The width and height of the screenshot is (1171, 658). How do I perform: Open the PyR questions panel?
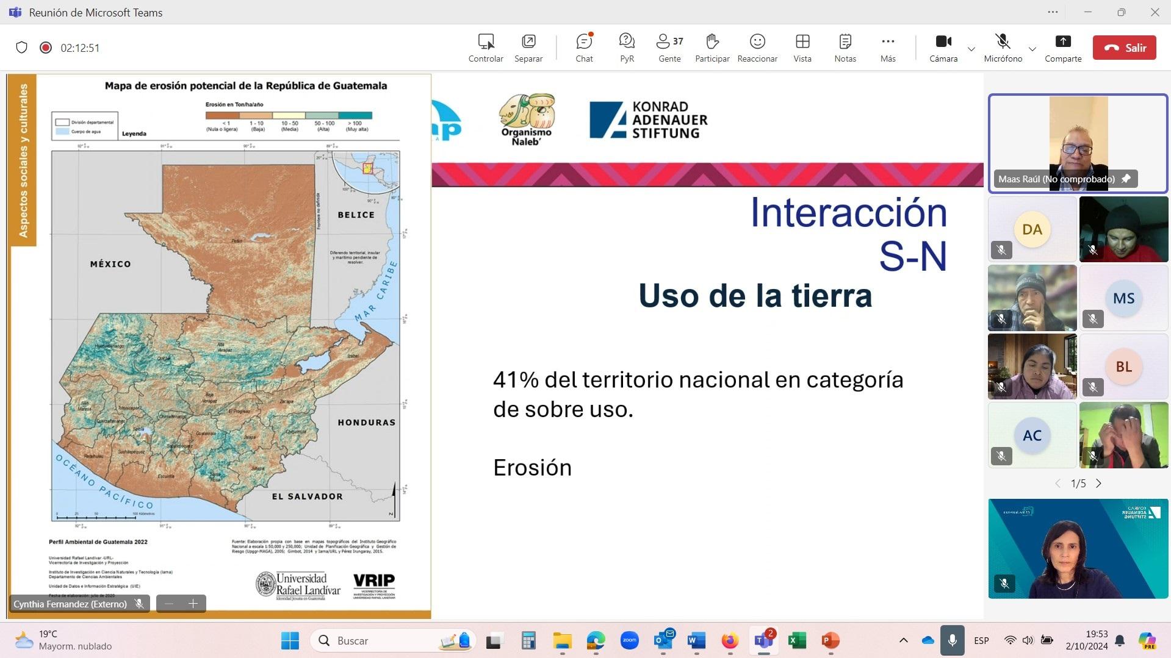(627, 48)
